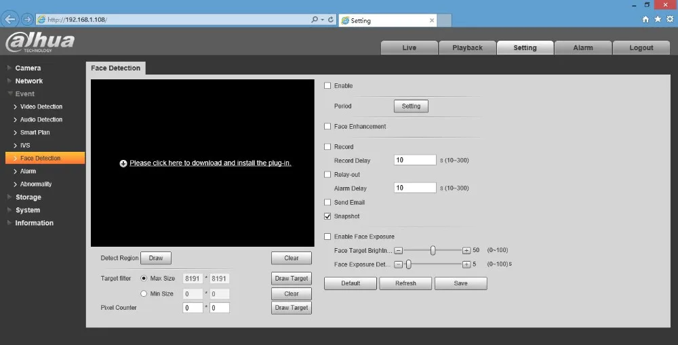This screenshot has height=345, width=678.
Task: Expand the Information menu section
Action: coord(34,223)
